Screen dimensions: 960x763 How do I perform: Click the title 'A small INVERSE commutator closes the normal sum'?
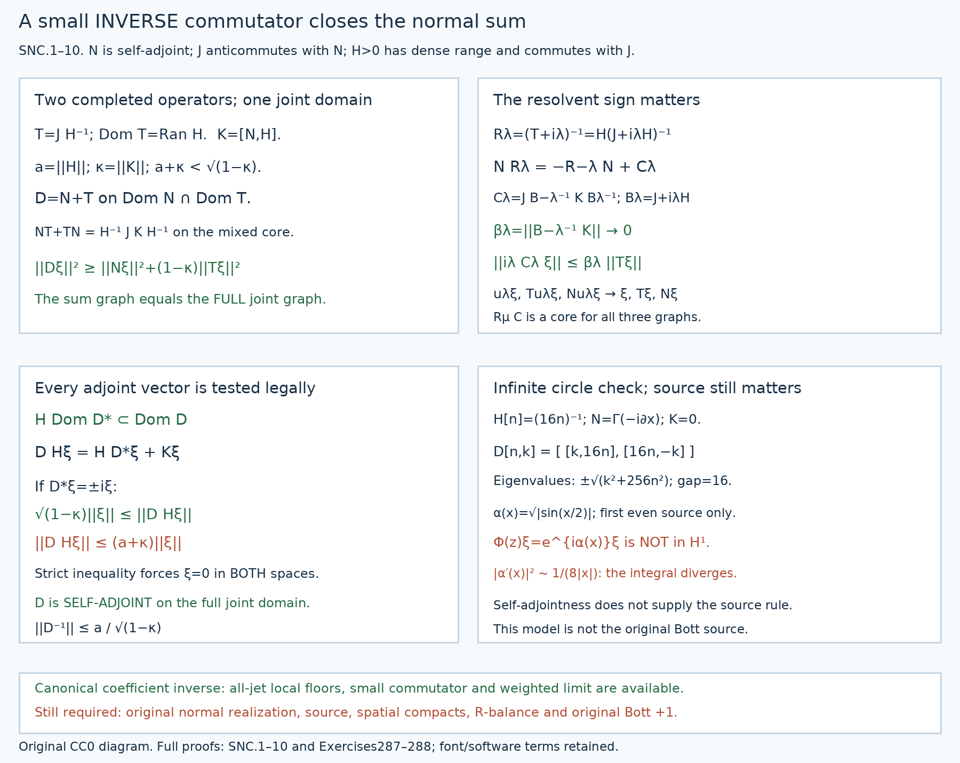(x=272, y=22)
